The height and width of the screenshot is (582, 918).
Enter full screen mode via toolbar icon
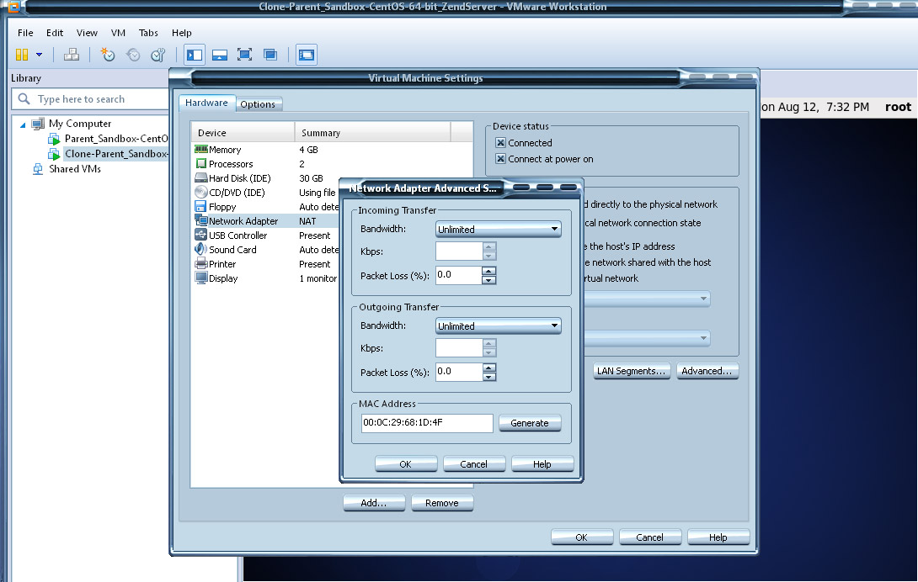(x=245, y=55)
